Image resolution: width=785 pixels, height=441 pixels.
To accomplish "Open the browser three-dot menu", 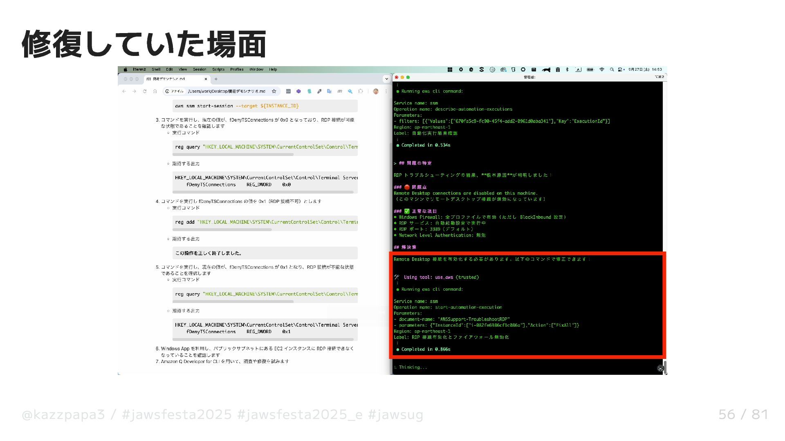I will tap(386, 91).
